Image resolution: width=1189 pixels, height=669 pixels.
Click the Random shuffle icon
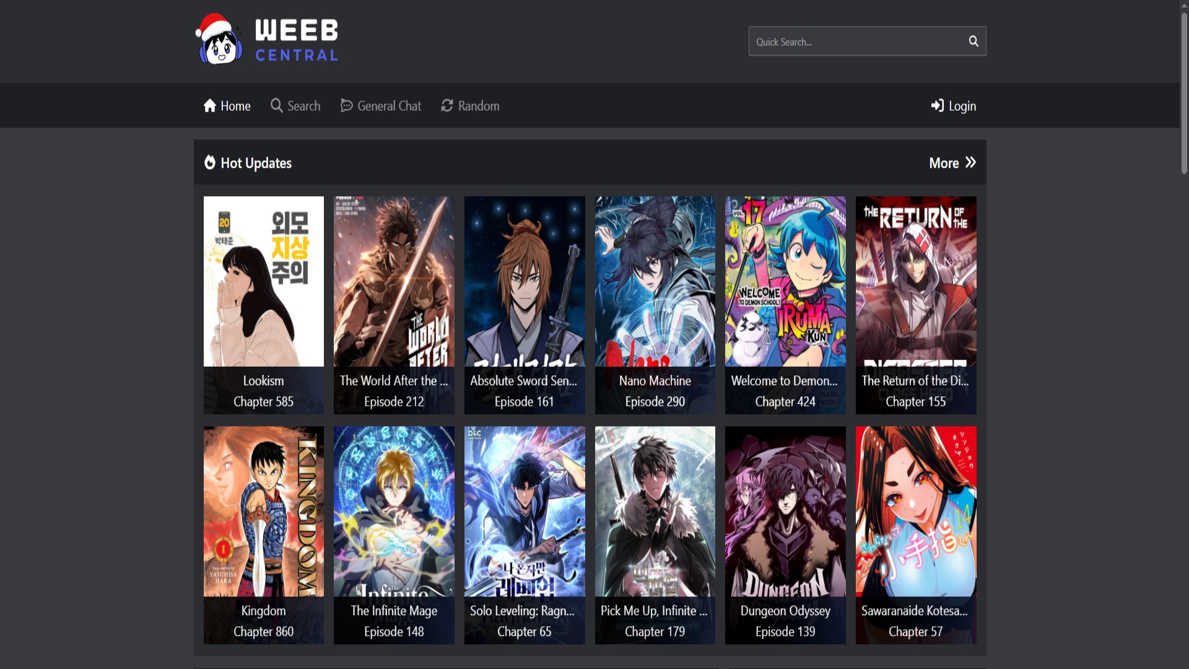447,105
